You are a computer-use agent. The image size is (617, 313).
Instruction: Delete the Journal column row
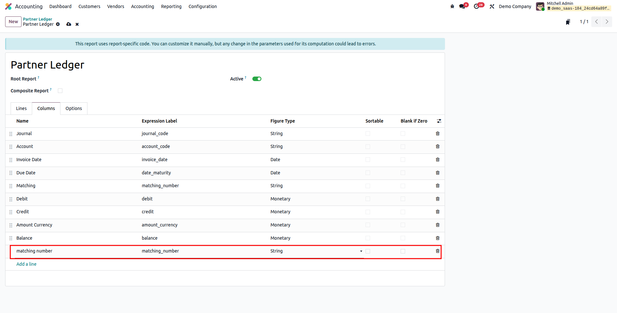438,133
